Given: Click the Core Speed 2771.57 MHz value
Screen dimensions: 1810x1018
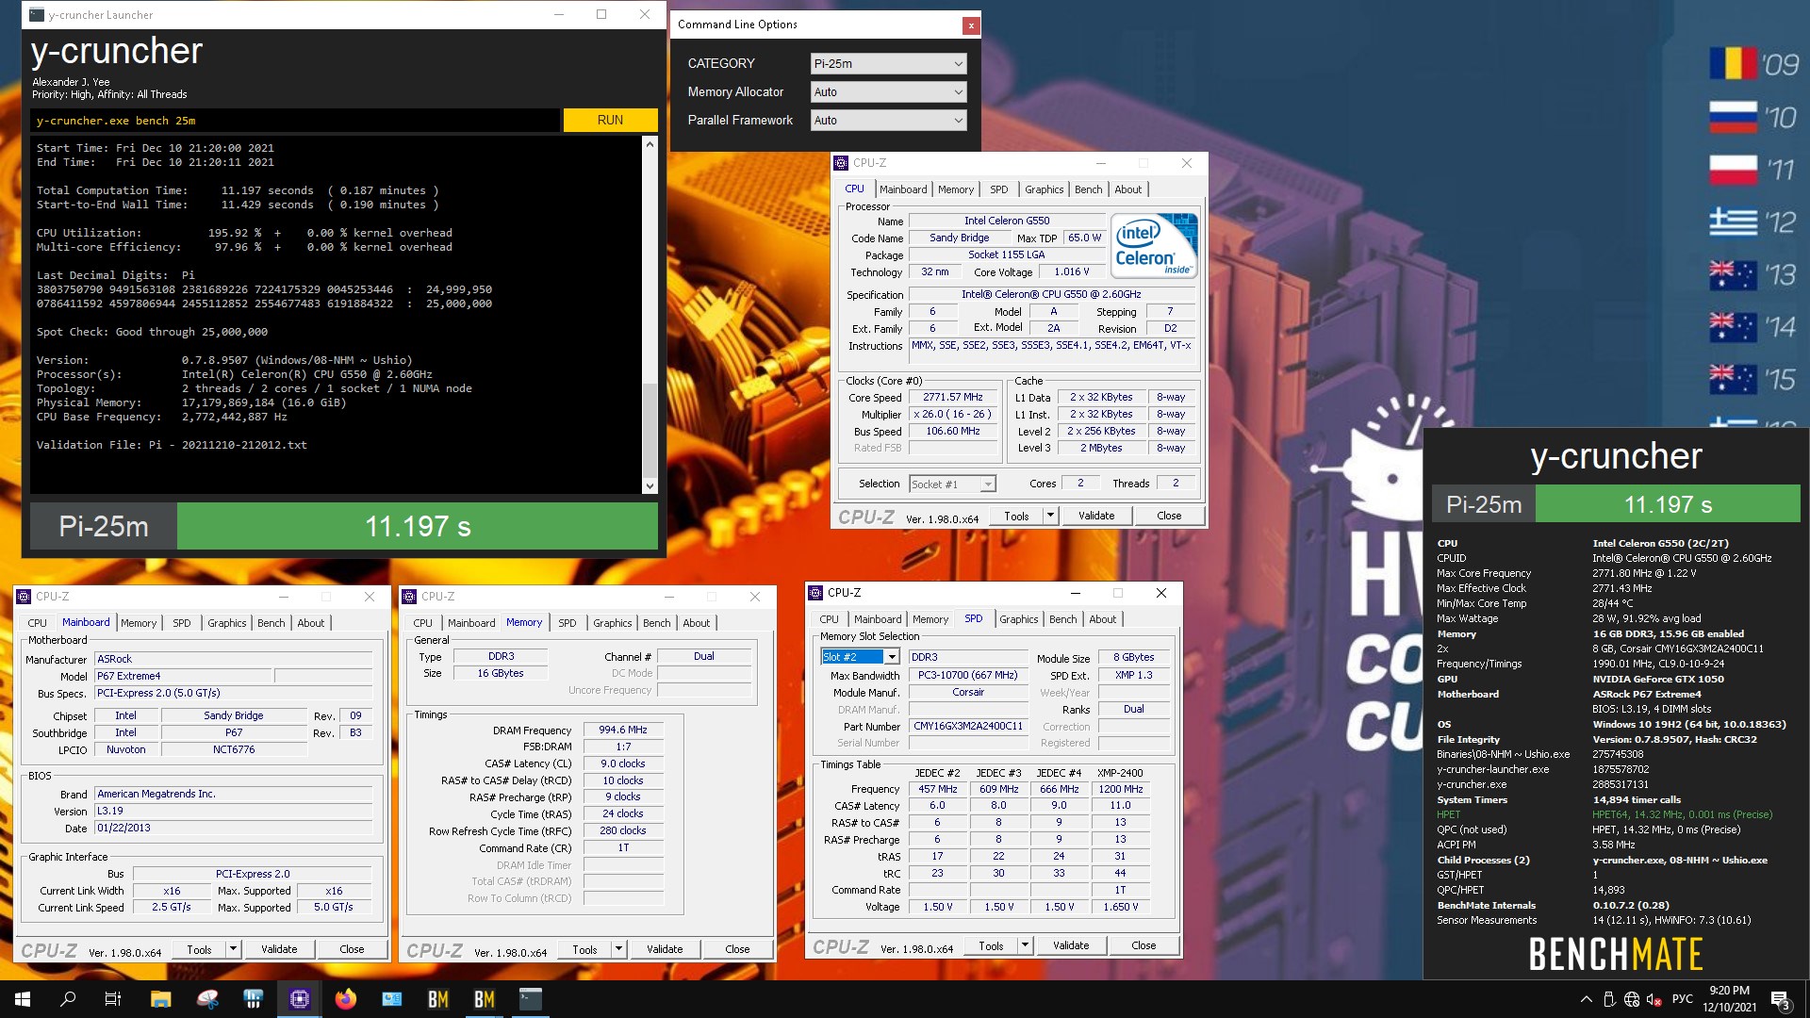Looking at the screenshot, I should click(952, 397).
